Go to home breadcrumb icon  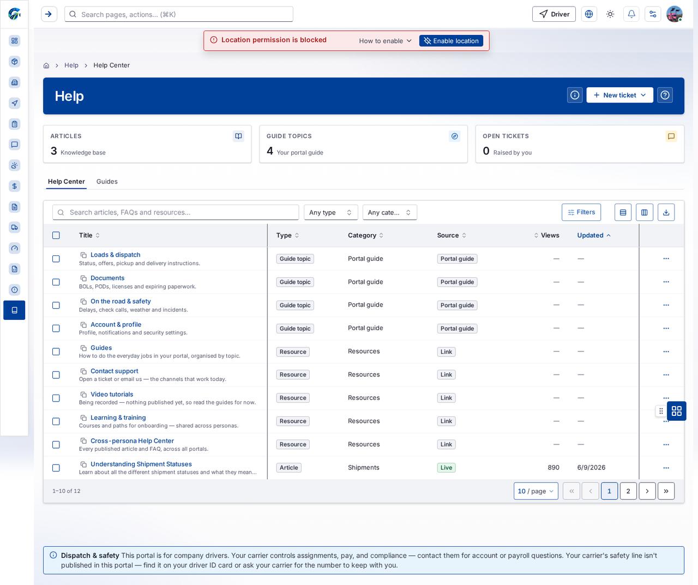click(x=46, y=65)
